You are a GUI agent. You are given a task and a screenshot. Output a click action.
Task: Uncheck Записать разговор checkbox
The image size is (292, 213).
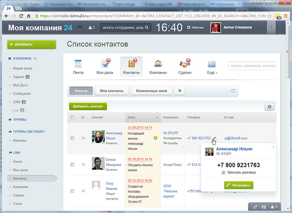click(x=223, y=173)
